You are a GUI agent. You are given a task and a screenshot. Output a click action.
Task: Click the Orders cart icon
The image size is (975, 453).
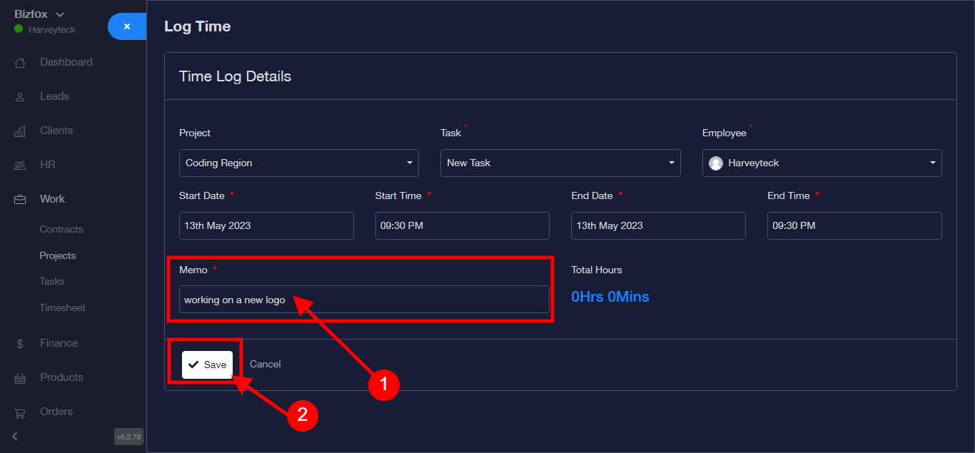20,412
